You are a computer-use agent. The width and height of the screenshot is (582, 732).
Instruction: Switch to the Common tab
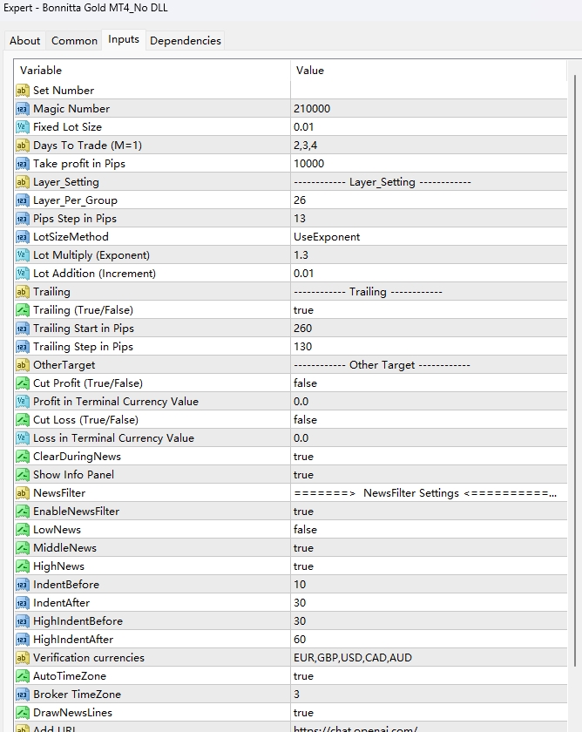click(74, 41)
